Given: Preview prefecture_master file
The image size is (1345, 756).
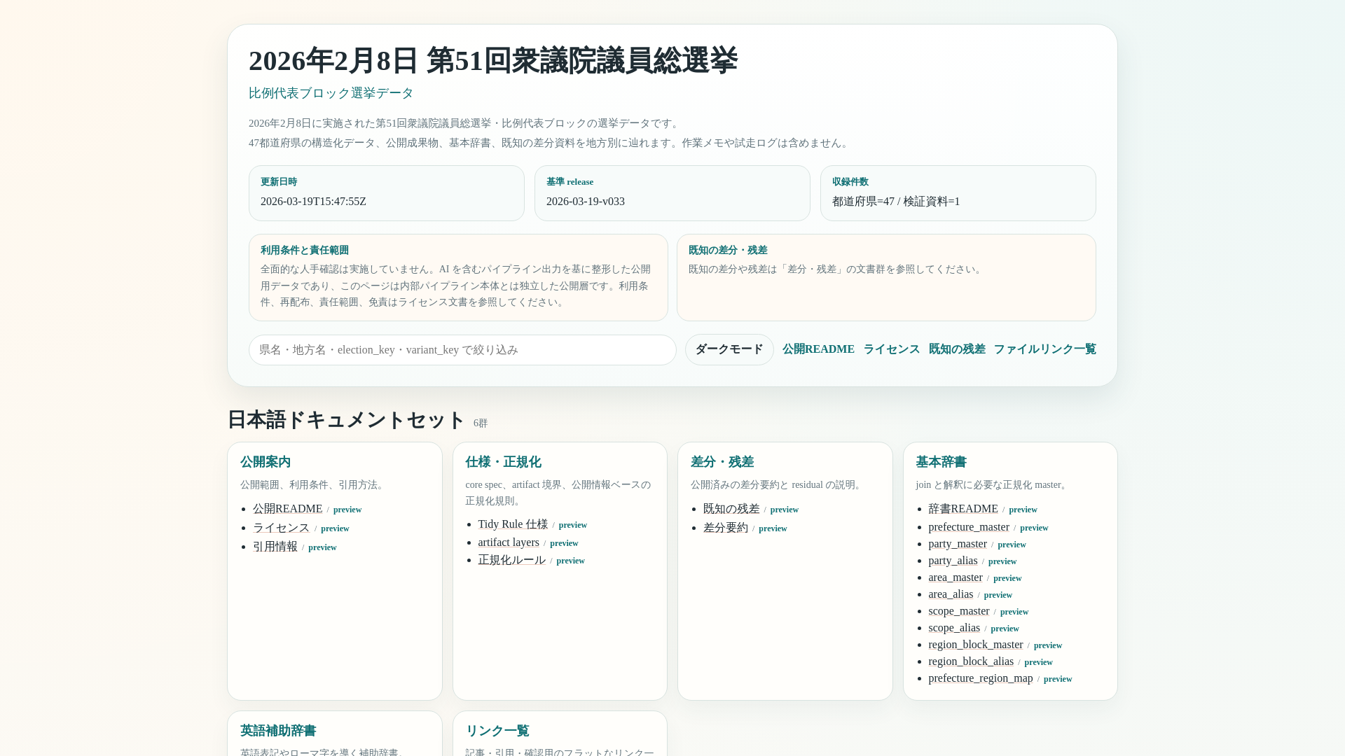Looking at the screenshot, I should click(x=1034, y=528).
